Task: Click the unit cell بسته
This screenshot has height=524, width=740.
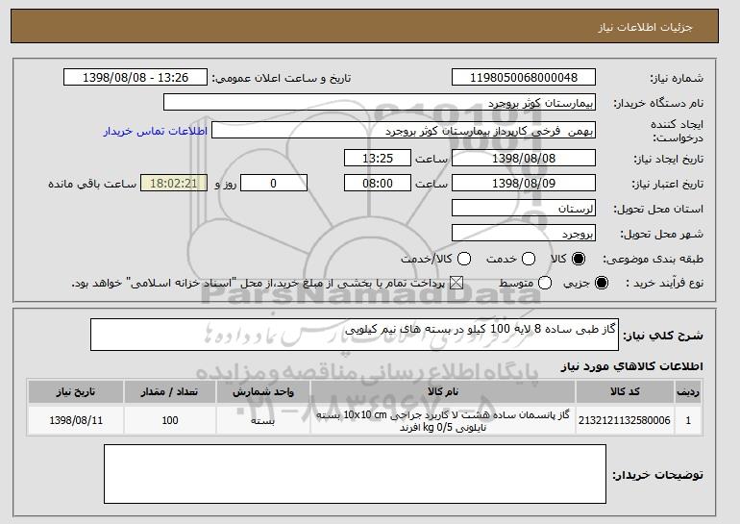Action: coord(263,420)
